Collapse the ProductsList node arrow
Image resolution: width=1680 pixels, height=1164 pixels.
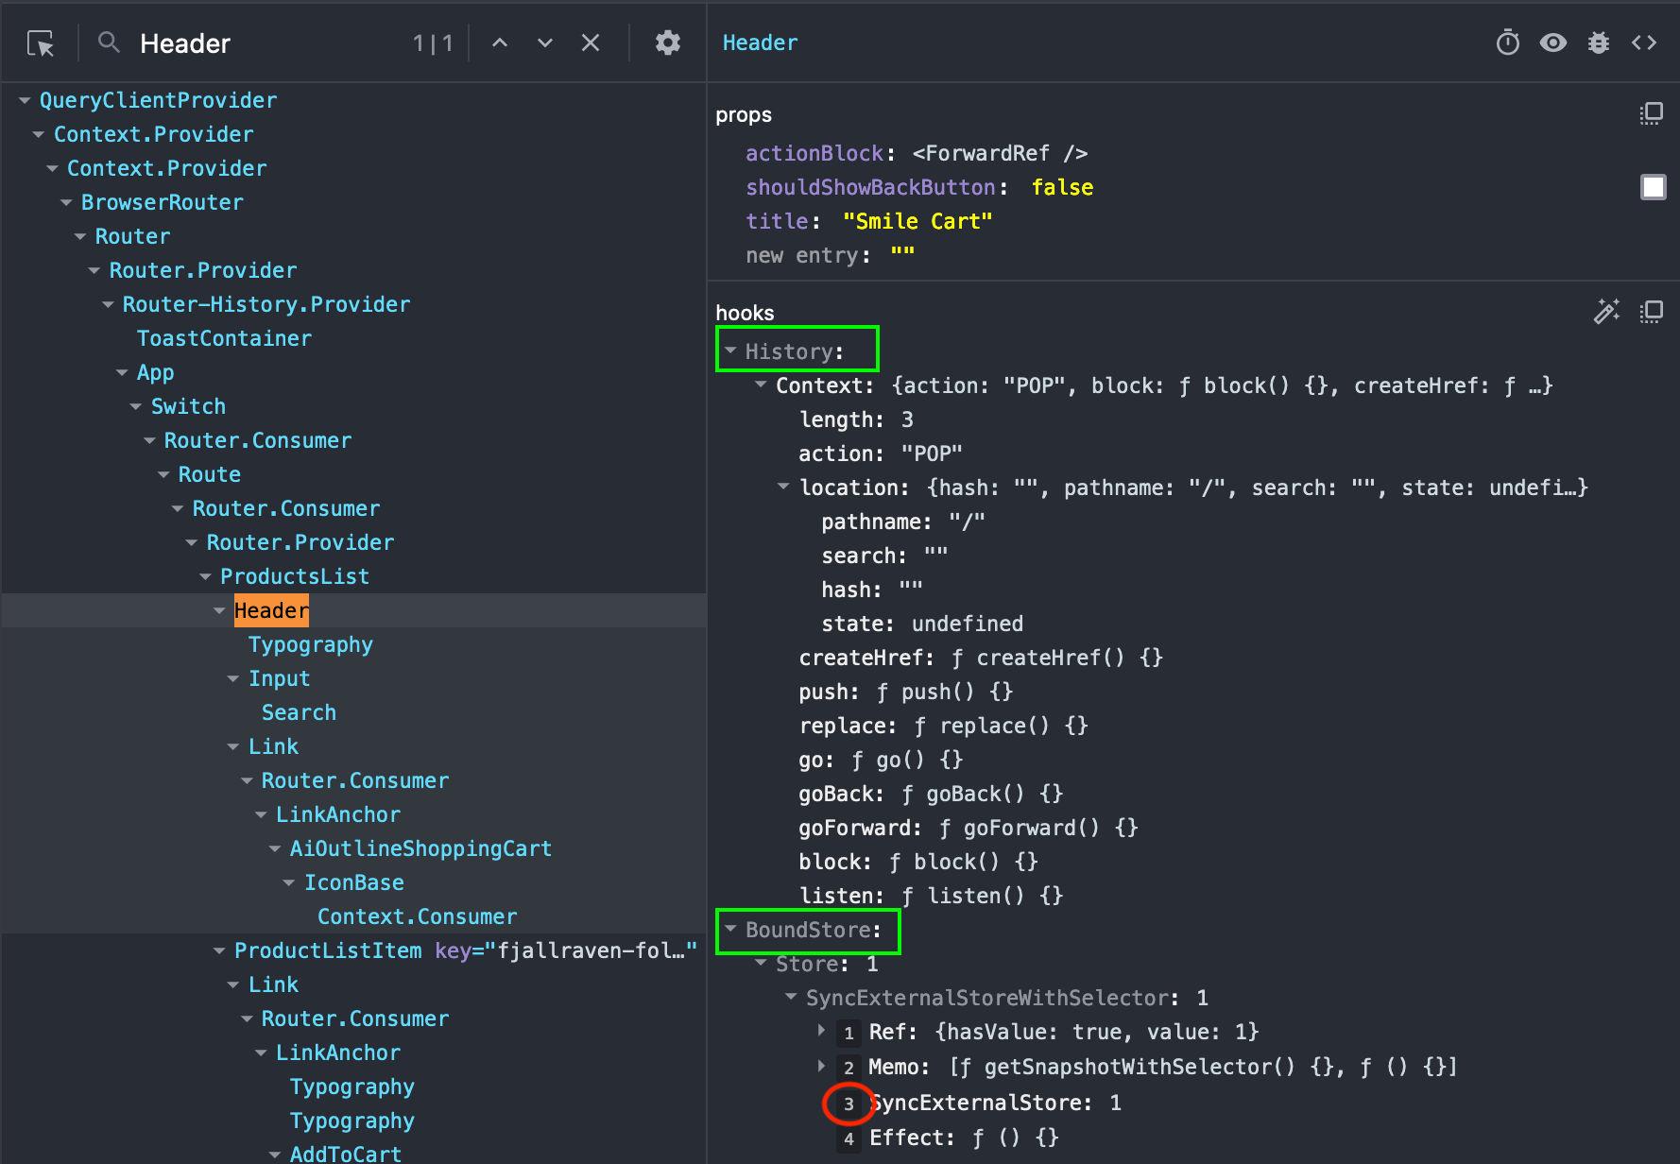pyautogui.click(x=205, y=576)
